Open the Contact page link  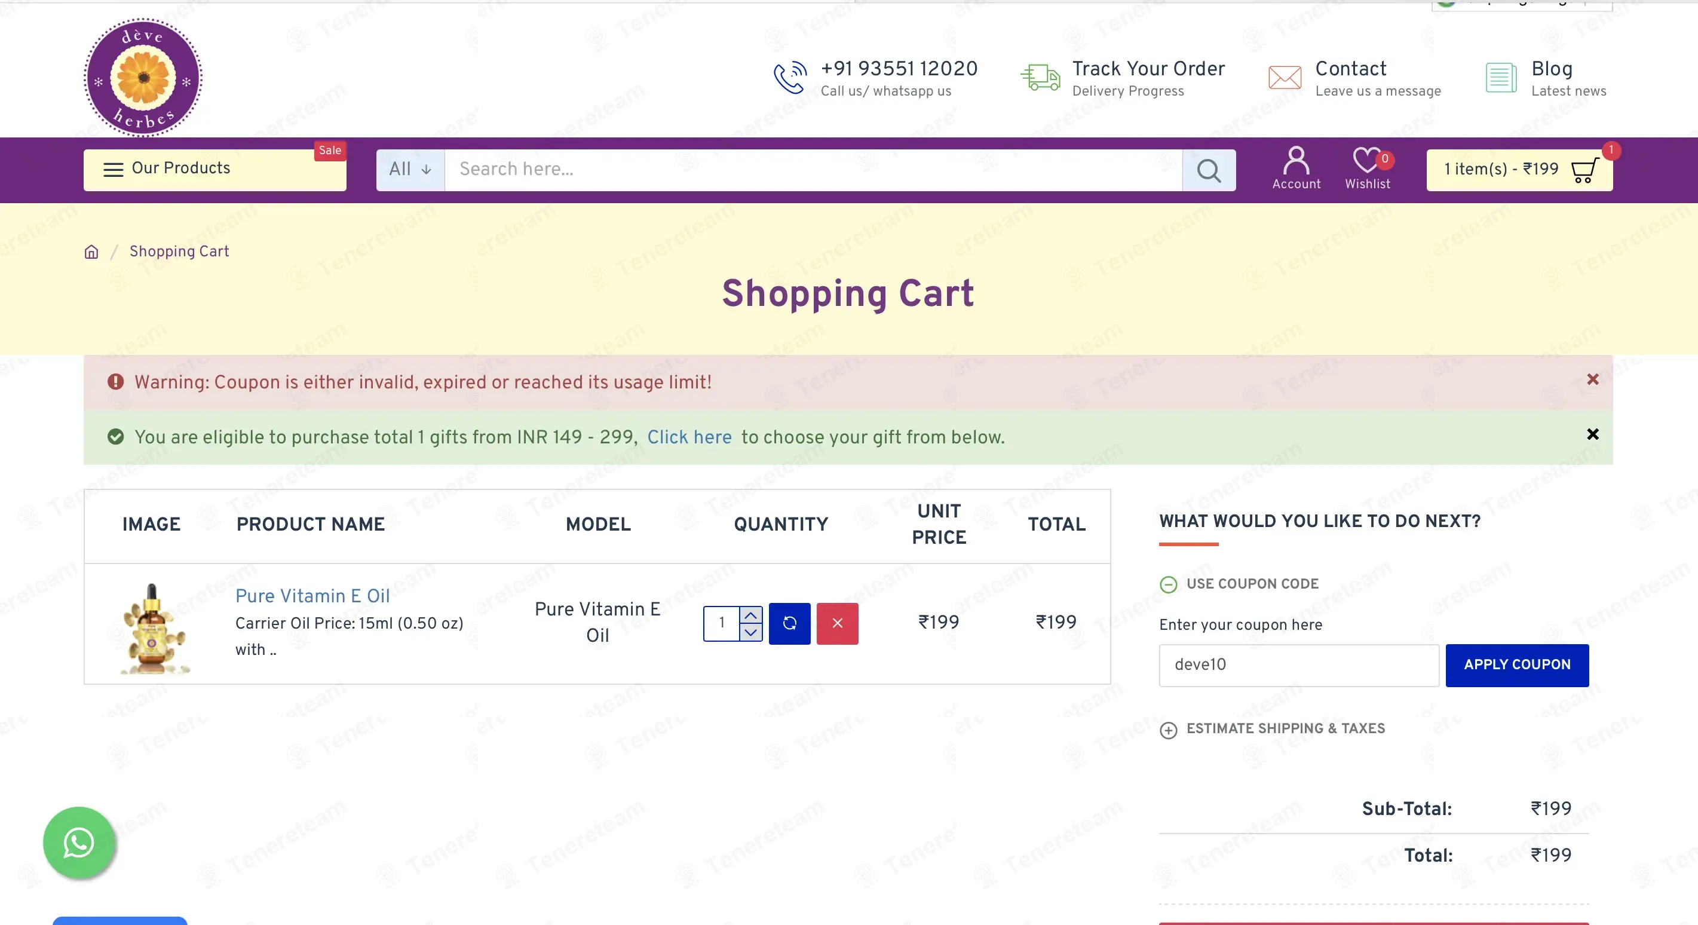point(1351,69)
